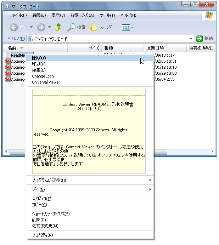This screenshot has height=245, width=219.
Task: Sort by 種類 column header
Action: click(123, 48)
